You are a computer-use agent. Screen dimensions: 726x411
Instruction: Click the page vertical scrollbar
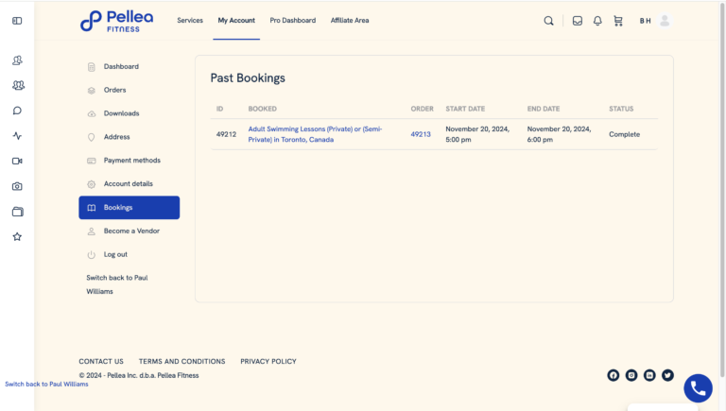(723, 190)
